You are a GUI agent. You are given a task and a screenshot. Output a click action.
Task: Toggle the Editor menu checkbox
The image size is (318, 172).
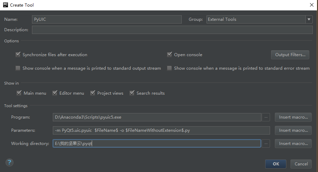(x=55, y=93)
